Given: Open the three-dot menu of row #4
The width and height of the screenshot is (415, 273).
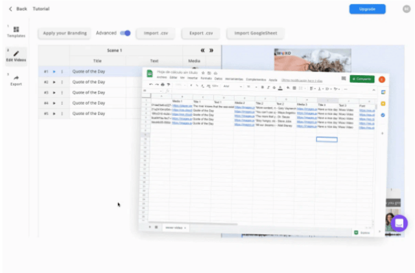Looking at the screenshot, I should pyautogui.click(x=62, y=104).
